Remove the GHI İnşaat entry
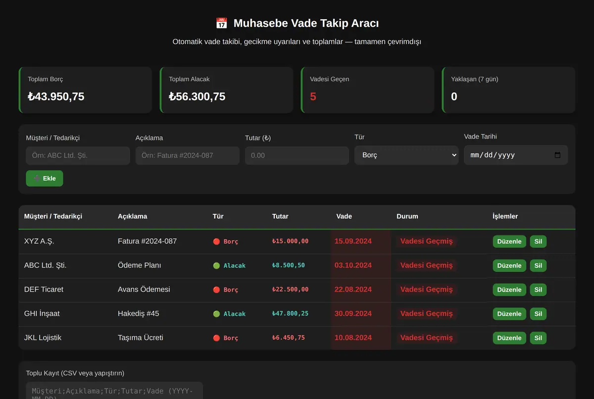Screen dimensions: 594x399 538,314
